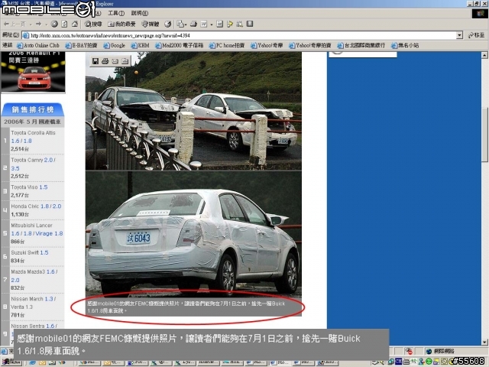The image size is (489, 367).
Task: Click the 移至 Go button
Action: click(476, 35)
